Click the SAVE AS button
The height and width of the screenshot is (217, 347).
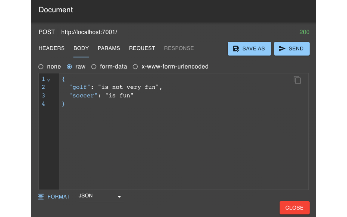coord(249,49)
